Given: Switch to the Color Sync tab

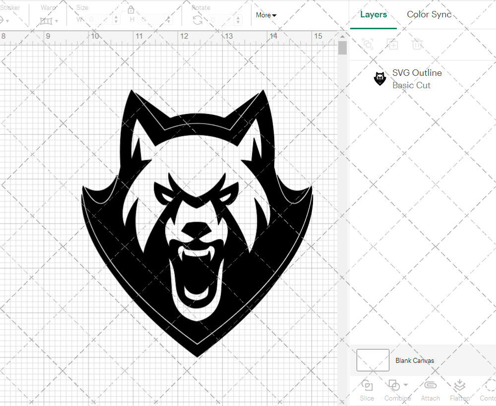Looking at the screenshot, I should (429, 14).
